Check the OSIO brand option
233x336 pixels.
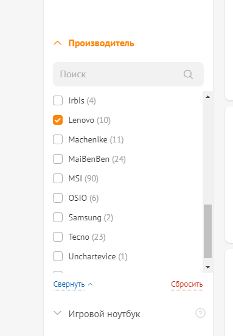point(58,198)
